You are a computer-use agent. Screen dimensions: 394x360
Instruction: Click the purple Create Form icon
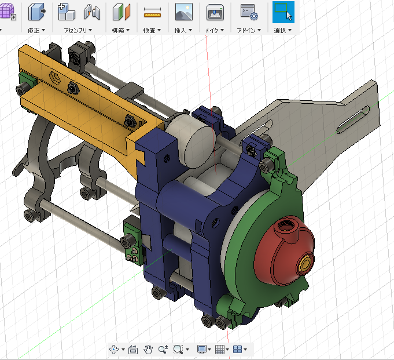(8, 12)
